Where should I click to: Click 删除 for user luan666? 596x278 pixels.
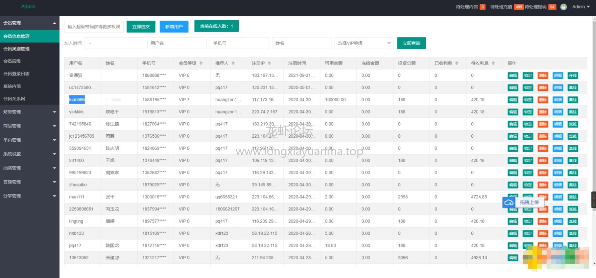pyautogui.click(x=543, y=100)
